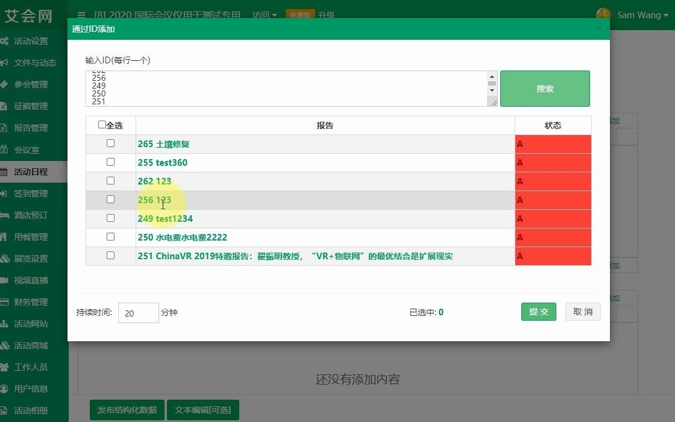Click the 提交 submit button
The image size is (675, 422).
tap(538, 312)
